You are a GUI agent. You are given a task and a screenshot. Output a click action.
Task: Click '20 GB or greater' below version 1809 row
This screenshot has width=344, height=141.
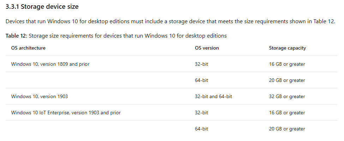pyautogui.click(x=287, y=80)
